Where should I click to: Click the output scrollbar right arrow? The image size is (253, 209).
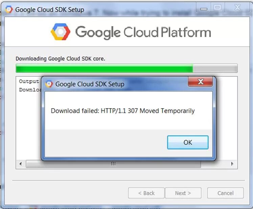click(232, 164)
